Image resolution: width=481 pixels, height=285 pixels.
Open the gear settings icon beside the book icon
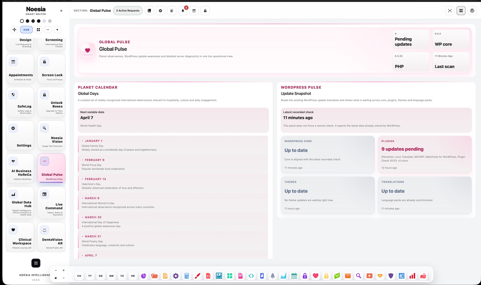[160, 11]
